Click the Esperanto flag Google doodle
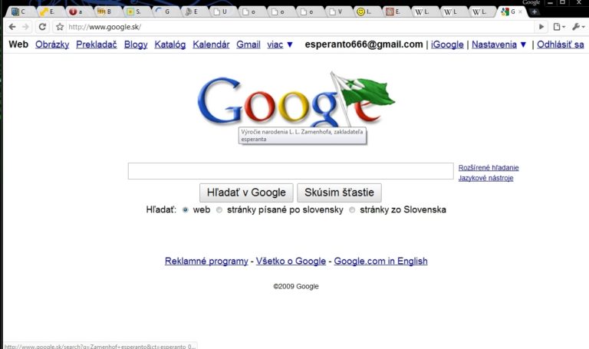The width and height of the screenshot is (589, 349). (295, 101)
